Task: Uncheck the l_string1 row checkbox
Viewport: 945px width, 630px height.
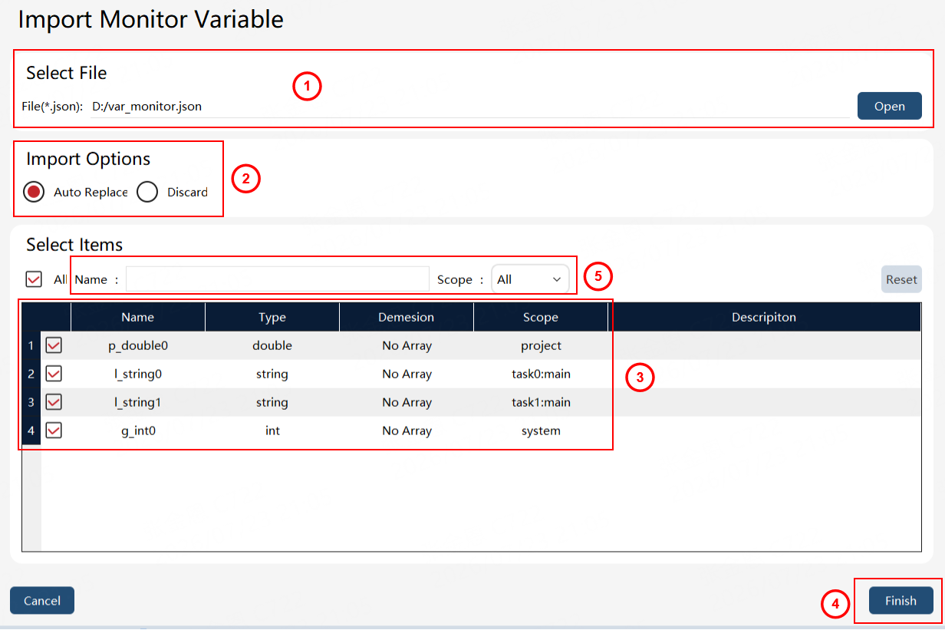Action: coord(54,402)
